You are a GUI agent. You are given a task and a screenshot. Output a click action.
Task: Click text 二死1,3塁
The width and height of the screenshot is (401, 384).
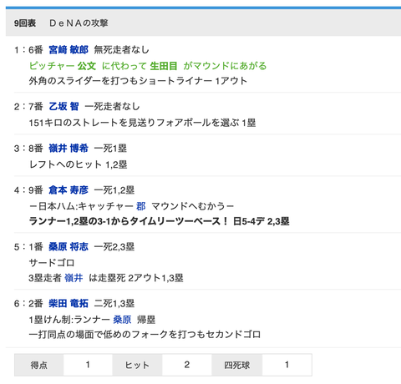click(114, 303)
